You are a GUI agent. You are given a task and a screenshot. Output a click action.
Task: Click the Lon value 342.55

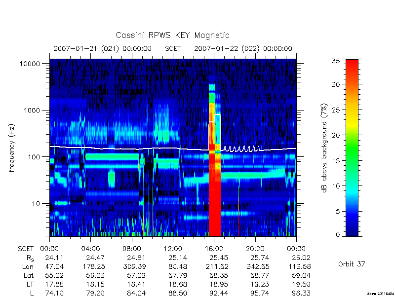point(257,266)
